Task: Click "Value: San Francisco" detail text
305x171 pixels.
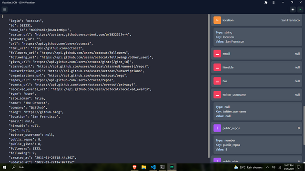Action: pyautogui.click(x=230, y=41)
